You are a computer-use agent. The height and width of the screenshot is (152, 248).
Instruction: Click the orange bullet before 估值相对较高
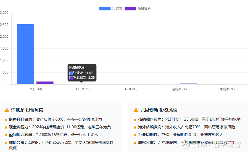(135, 120)
